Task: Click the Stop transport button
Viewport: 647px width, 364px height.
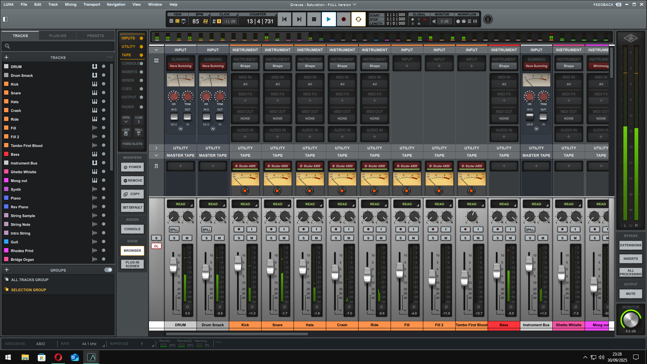Action: 314,20
